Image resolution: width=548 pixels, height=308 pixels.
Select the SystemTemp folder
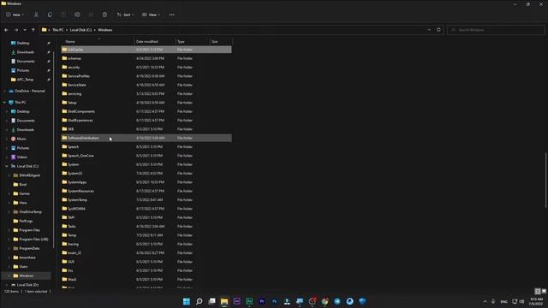pos(146,199)
